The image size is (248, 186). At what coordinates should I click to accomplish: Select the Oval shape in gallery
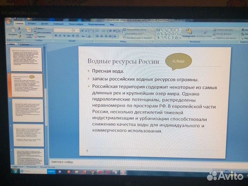tap(173, 30)
